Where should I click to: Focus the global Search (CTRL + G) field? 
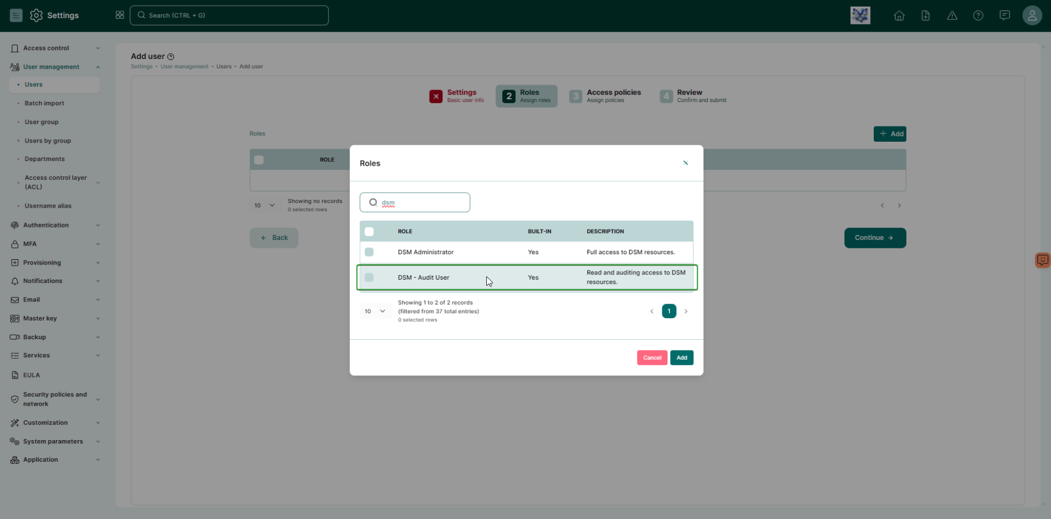coord(229,15)
